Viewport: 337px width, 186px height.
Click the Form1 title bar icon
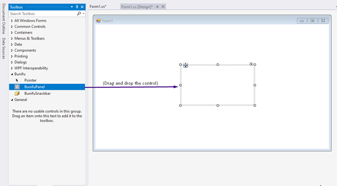click(x=99, y=21)
